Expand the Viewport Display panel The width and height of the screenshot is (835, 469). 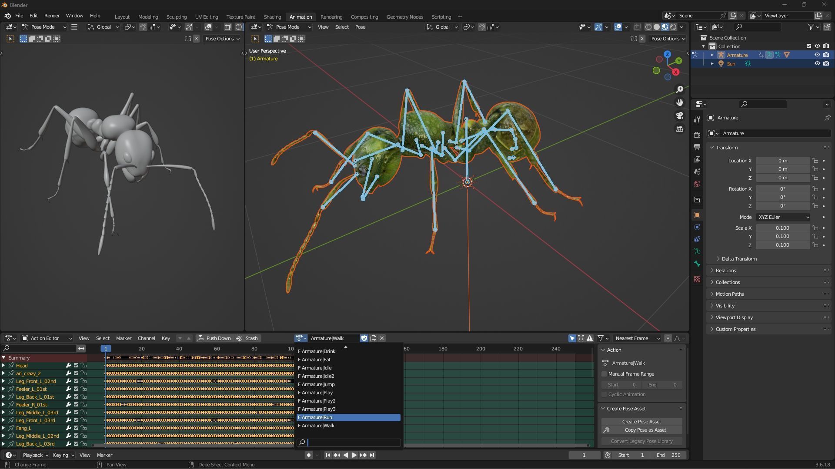point(734,317)
